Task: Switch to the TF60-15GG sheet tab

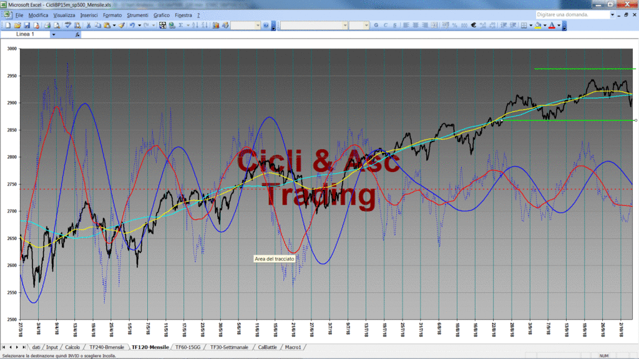Action: pyautogui.click(x=188, y=347)
